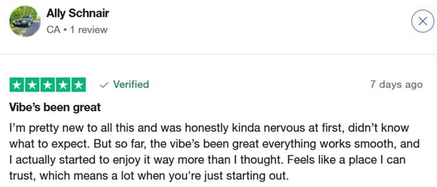This screenshot has width=437, height=187.
Task: Select the third green rating star
Action: [x=48, y=85]
